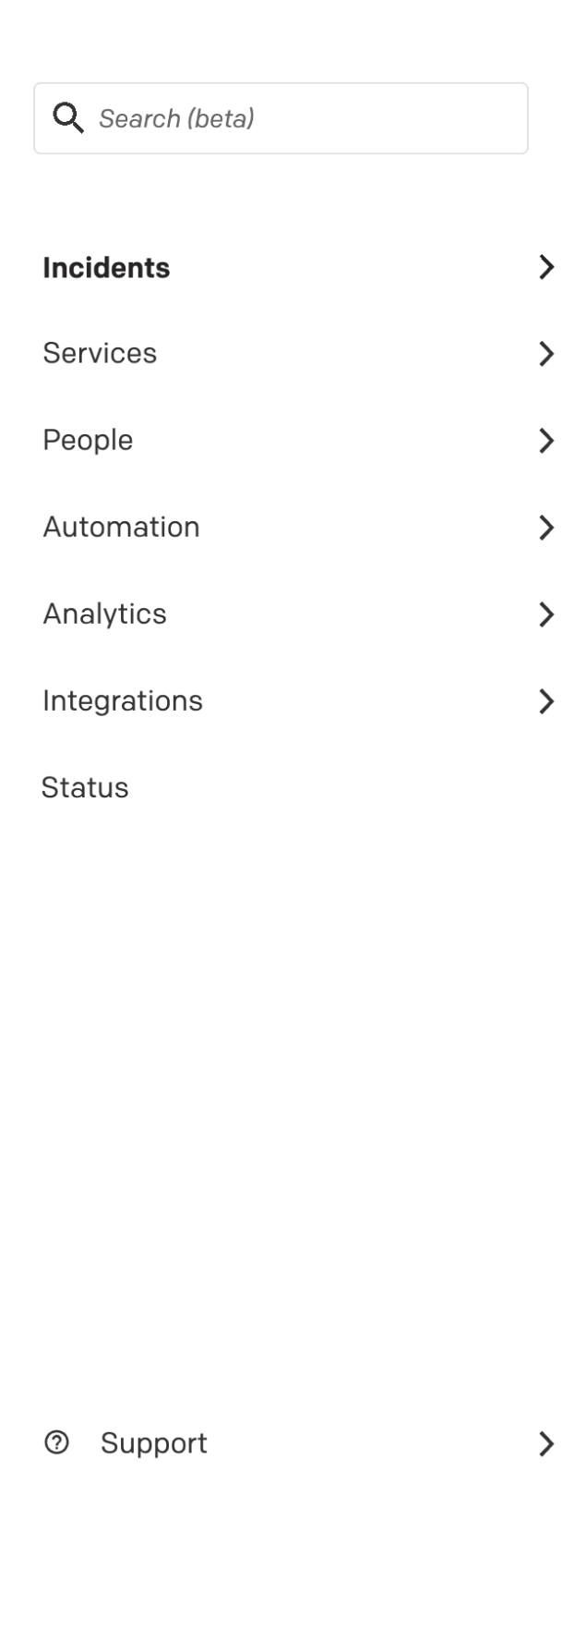
Task: Go to the People section
Action: pos(88,440)
